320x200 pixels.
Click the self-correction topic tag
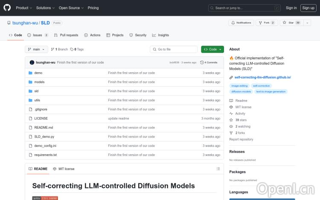261,86
